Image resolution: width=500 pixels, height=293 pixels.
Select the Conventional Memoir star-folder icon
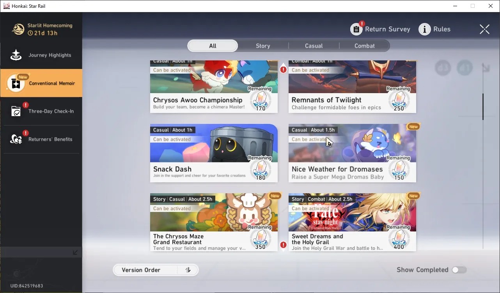coord(16,83)
